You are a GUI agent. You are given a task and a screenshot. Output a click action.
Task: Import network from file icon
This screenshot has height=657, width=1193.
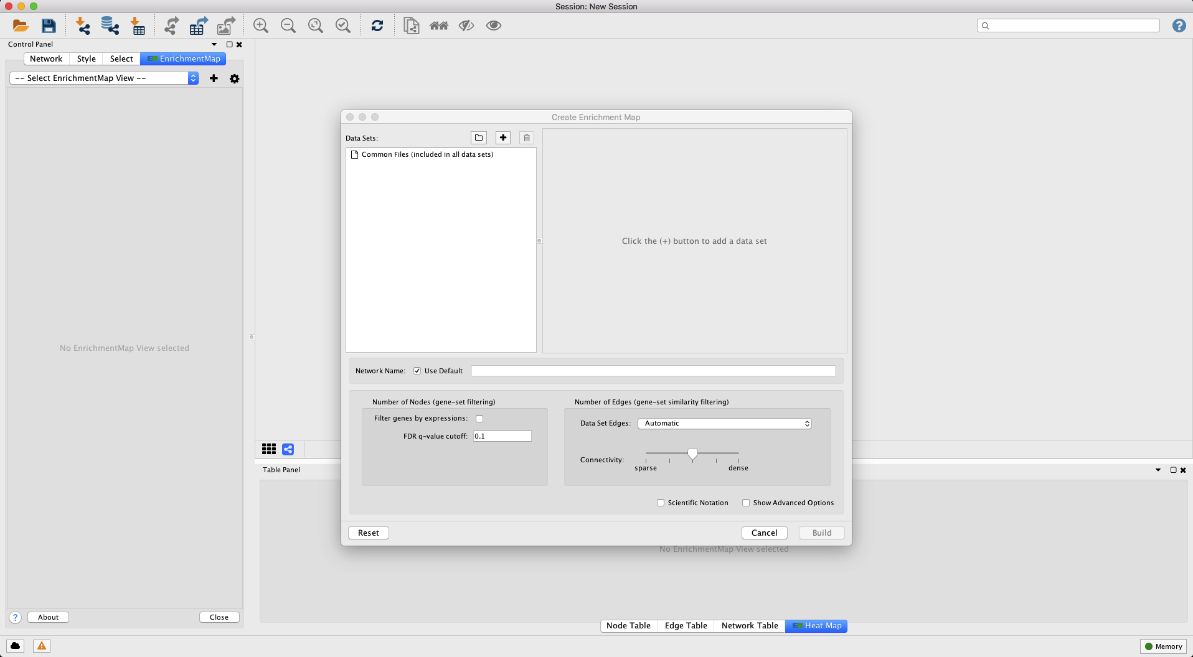coord(83,26)
